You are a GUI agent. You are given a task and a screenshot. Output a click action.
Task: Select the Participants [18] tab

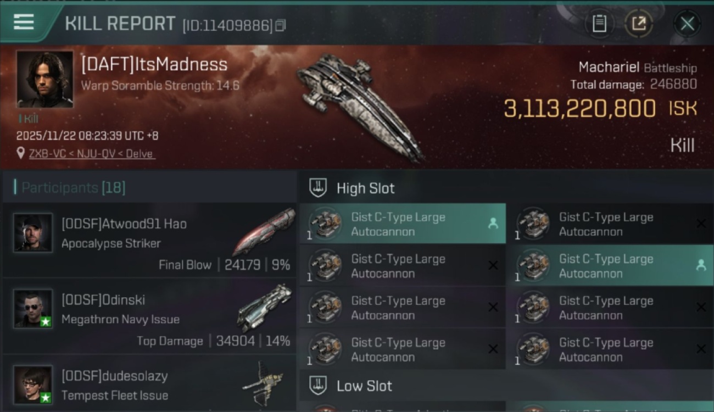73,188
